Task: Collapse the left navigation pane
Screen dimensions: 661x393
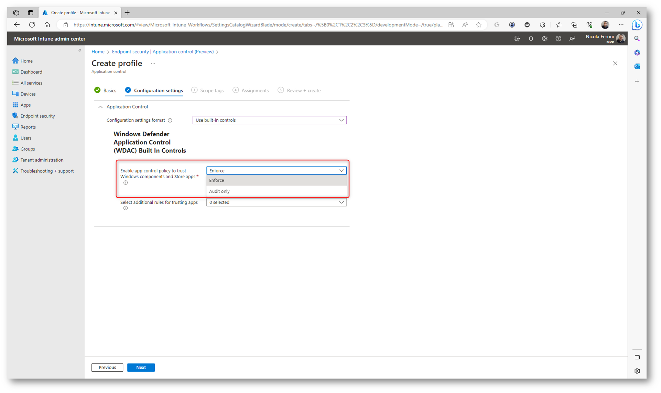Action: [80, 50]
